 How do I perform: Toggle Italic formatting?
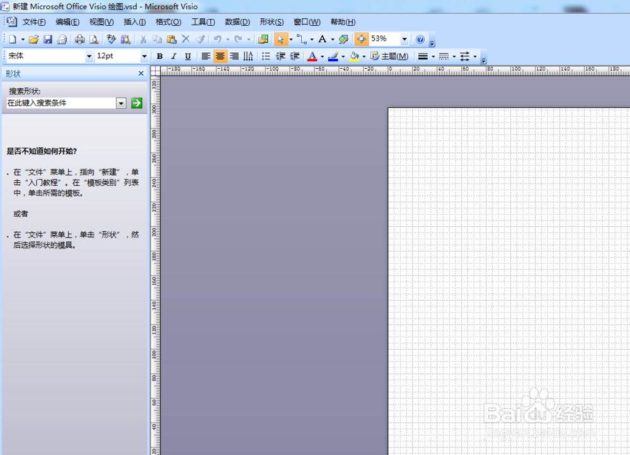[x=174, y=56]
